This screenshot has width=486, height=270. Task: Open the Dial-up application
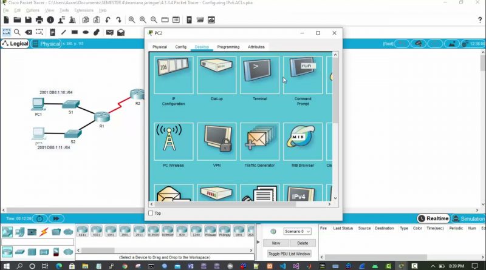tap(217, 75)
